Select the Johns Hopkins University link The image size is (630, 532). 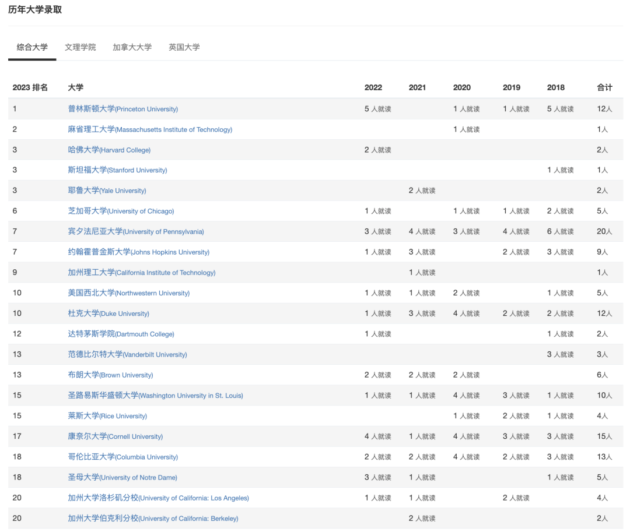[x=138, y=252]
